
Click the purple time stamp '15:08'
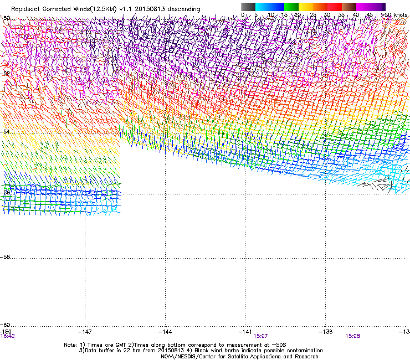352,336
